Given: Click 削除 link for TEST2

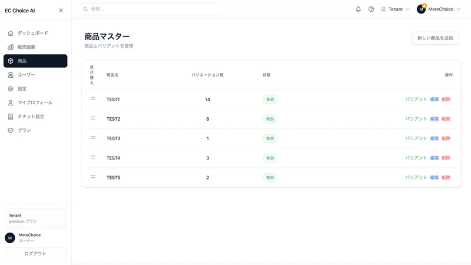Looking at the screenshot, I should tap(446, 119).
